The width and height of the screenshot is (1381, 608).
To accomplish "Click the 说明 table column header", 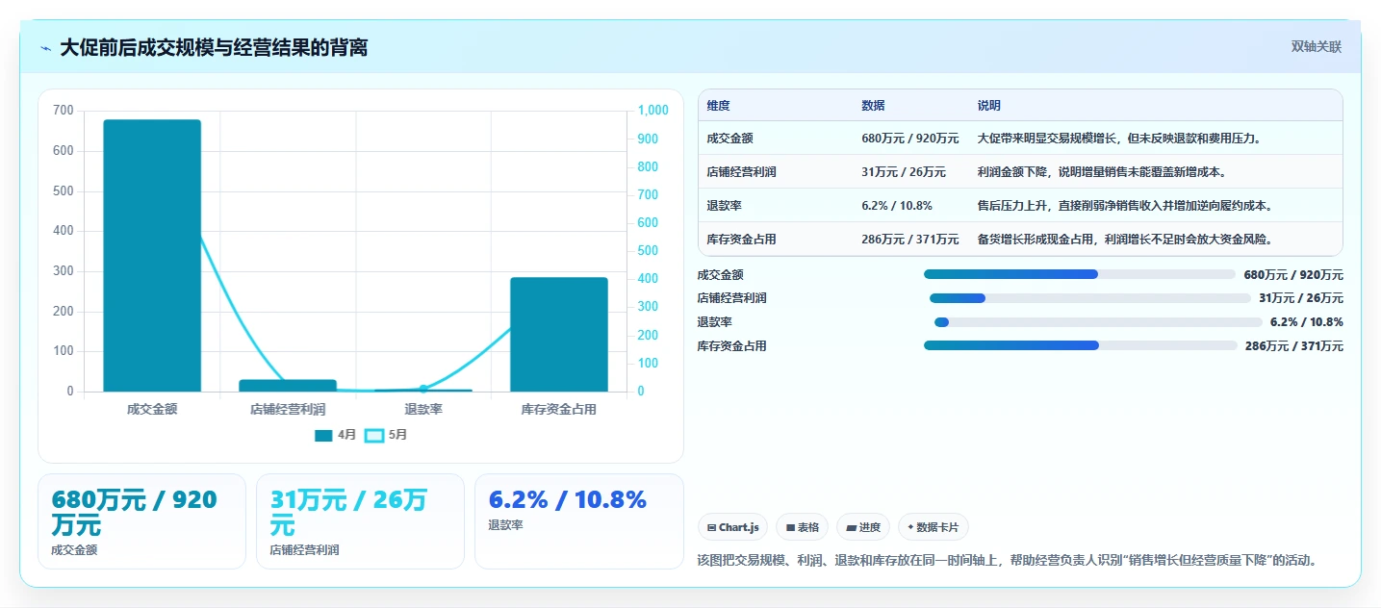I will [x=989, y=106].
